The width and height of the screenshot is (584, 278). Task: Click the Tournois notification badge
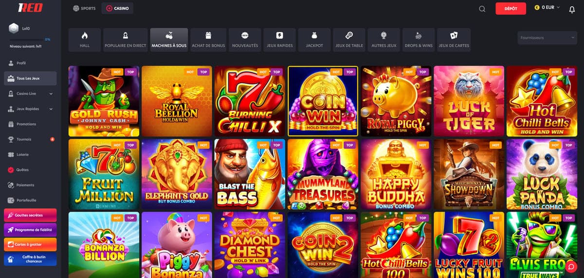(x=52, y=139)
